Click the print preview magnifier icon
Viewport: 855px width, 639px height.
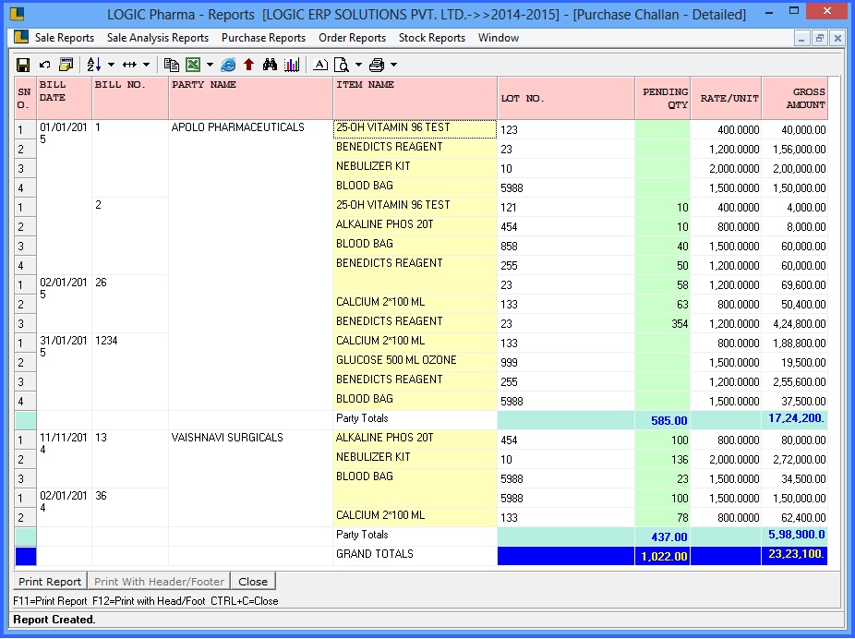341,65
